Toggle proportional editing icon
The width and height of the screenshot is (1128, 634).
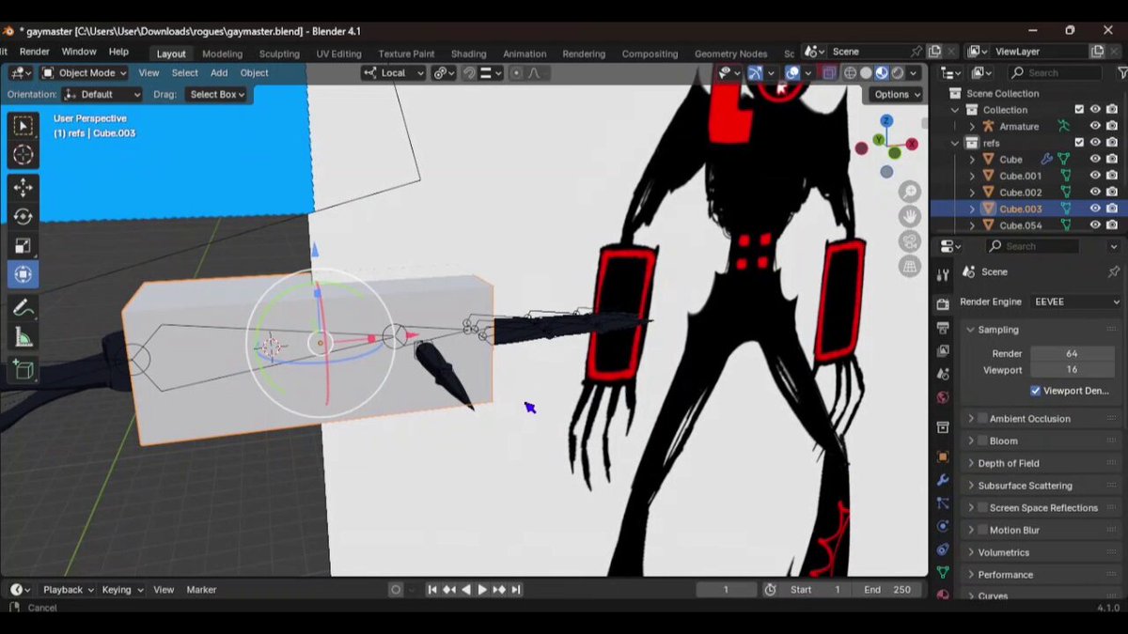516,72
